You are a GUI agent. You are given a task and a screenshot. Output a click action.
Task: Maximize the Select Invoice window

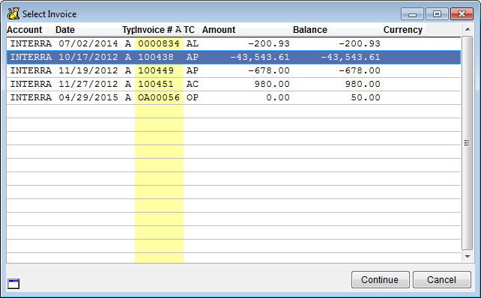(437, 14)
